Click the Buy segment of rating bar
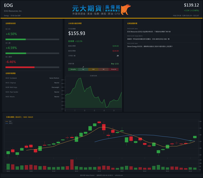 tap(83, 69)
